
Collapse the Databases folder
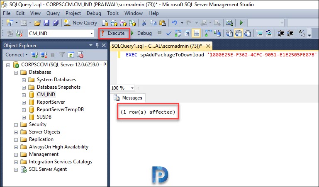click(x=16, y=73)
